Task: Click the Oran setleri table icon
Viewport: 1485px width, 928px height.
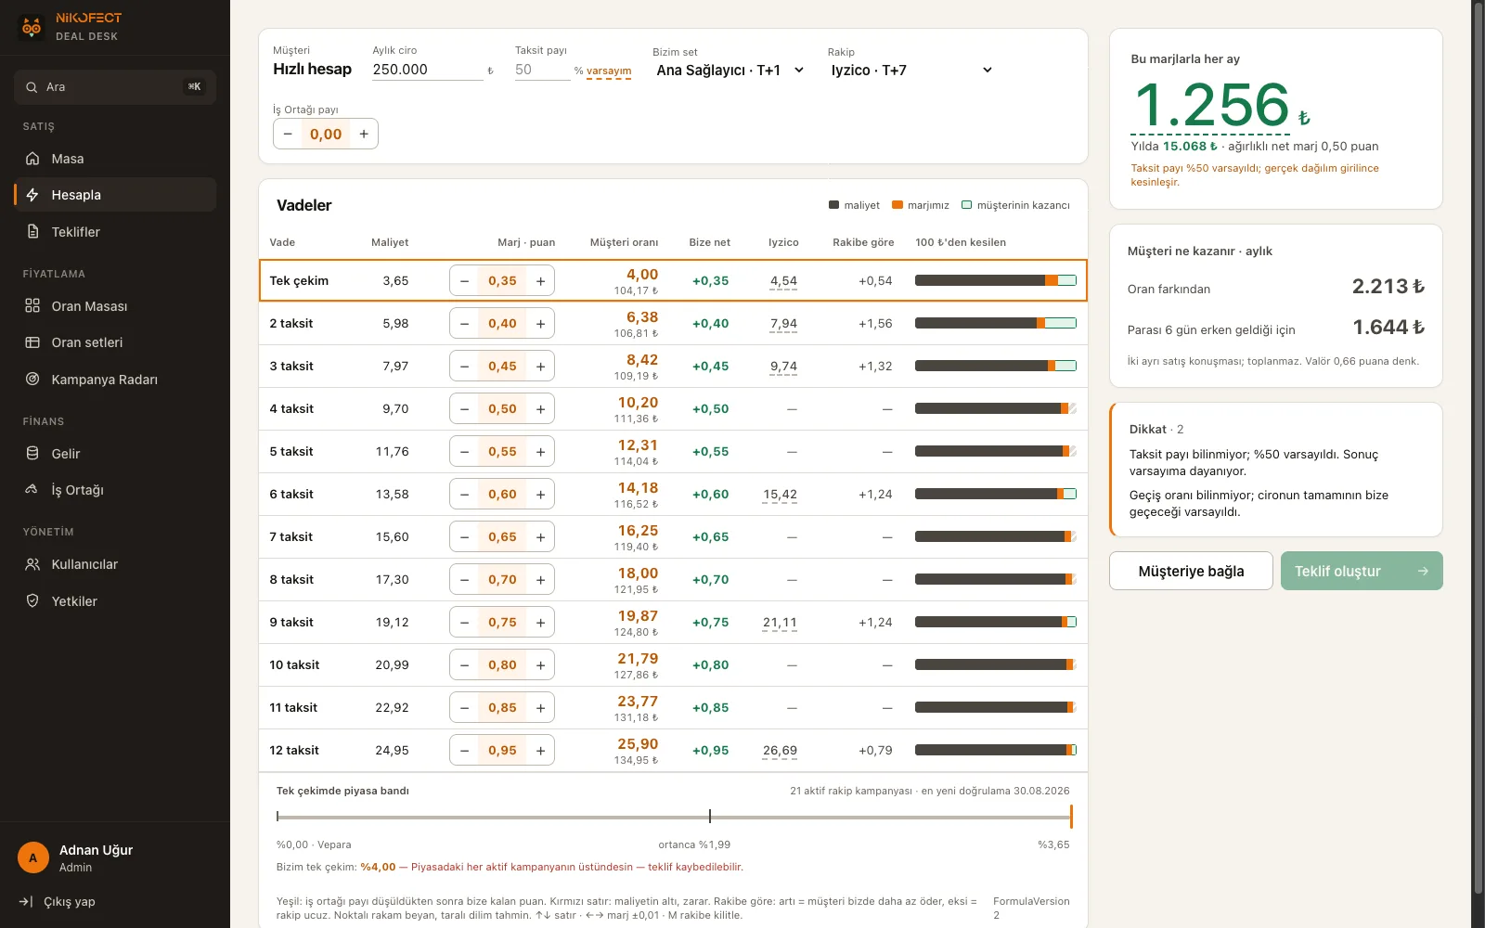Action: pyautogui.click(x=32, y=342)
